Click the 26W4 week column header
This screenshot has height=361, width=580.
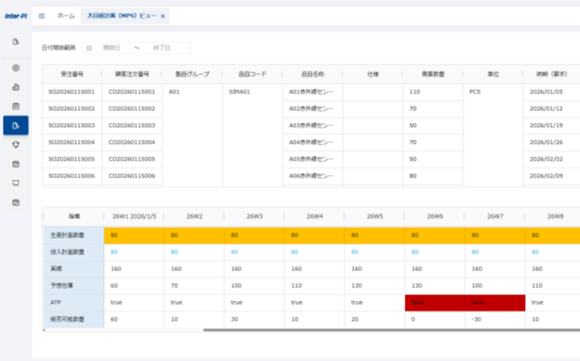click(315, 216)
